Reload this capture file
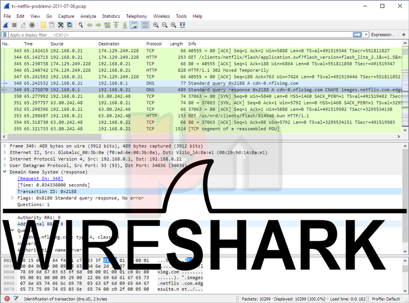The height and width of the screenshot is (303, 409). click(70, 25)
